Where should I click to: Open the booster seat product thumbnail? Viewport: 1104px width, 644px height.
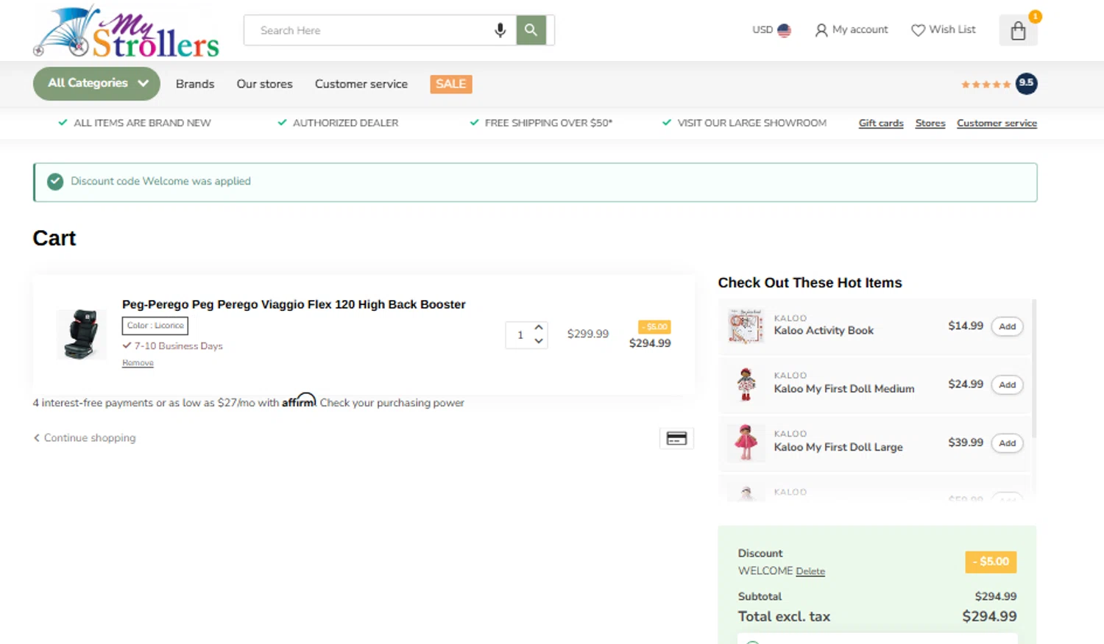(x=81, y=334)
